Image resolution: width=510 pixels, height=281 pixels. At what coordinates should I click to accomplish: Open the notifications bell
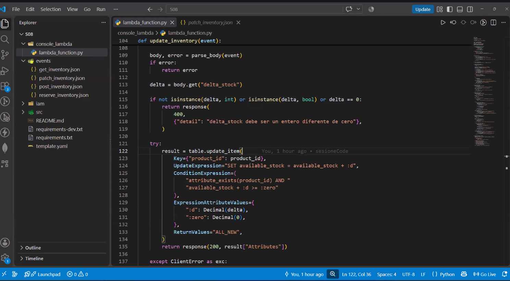[x=505, y=274]
